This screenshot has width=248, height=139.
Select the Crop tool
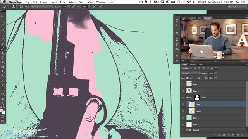pos(3,34)
